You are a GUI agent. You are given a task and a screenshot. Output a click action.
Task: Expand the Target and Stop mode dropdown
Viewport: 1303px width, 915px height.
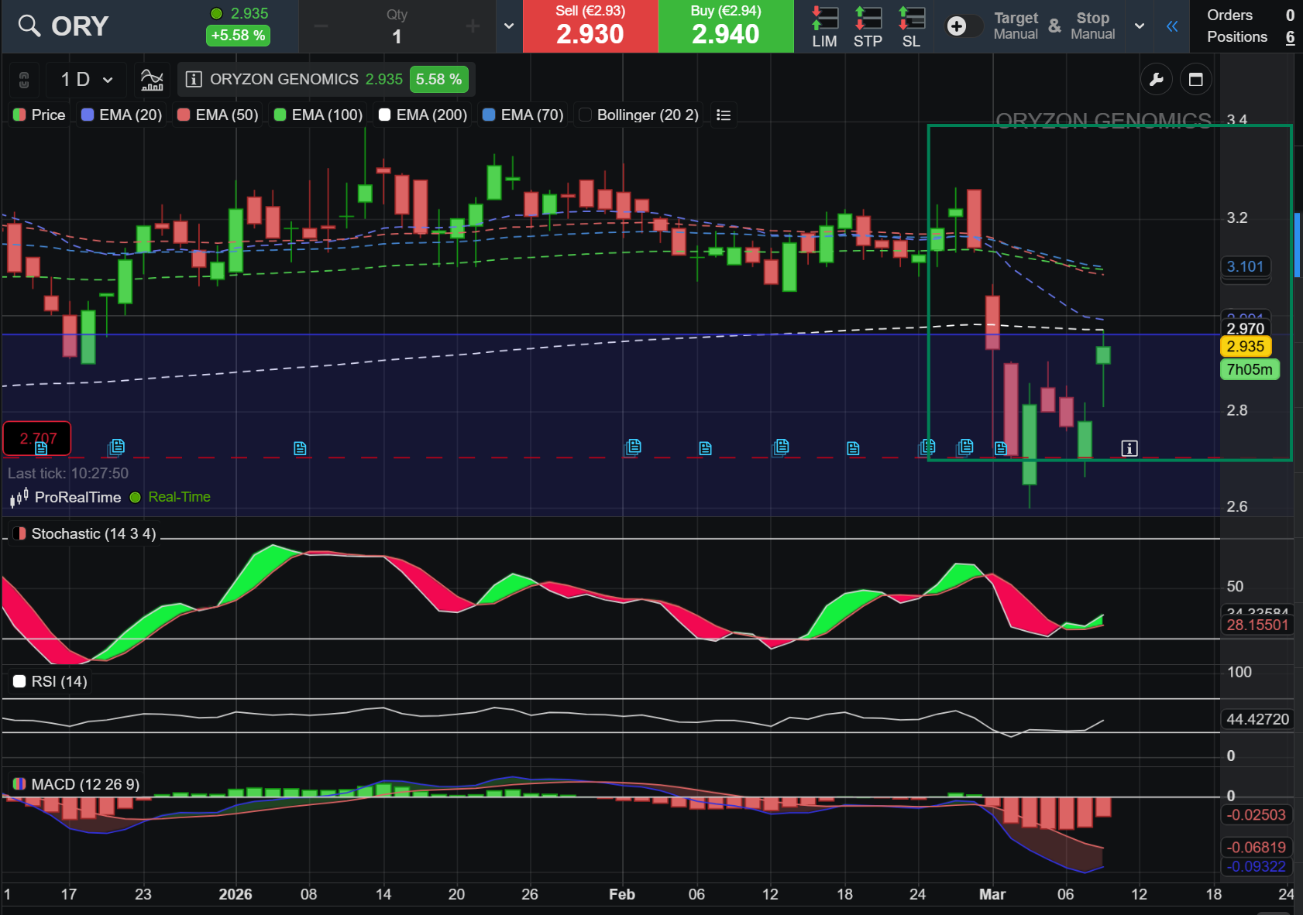pos(1140,26)
